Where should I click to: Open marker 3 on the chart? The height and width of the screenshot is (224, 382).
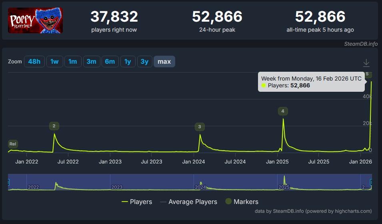[200, 127]
